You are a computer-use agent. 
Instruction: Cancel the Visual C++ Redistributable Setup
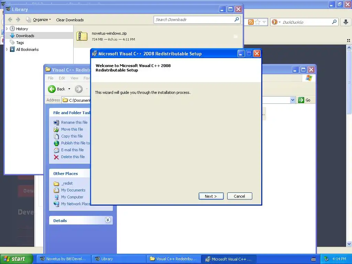pyautogui.click(x=240, y=196)
